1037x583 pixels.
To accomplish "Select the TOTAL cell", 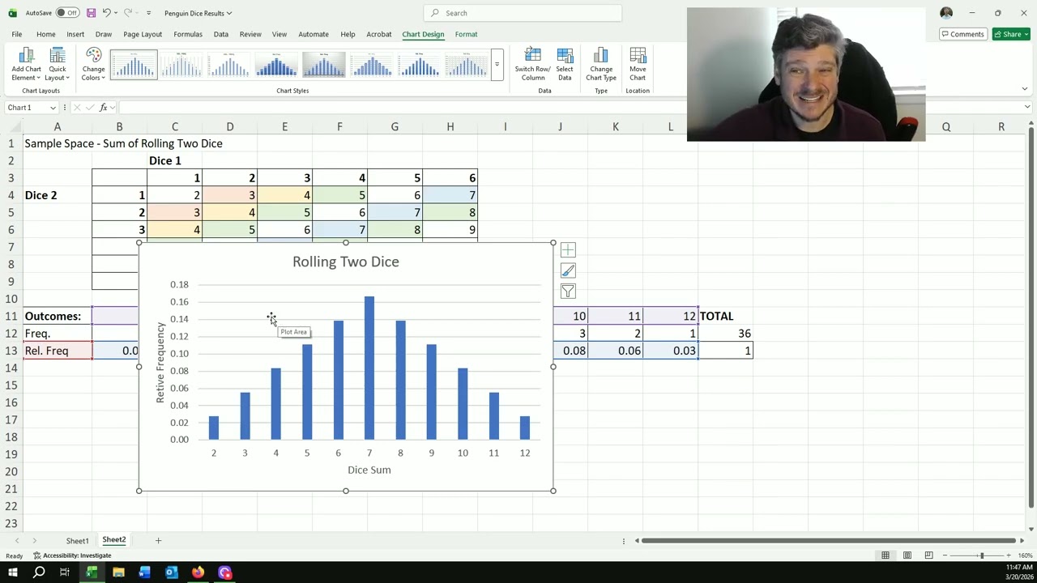I will click(725, 316).
